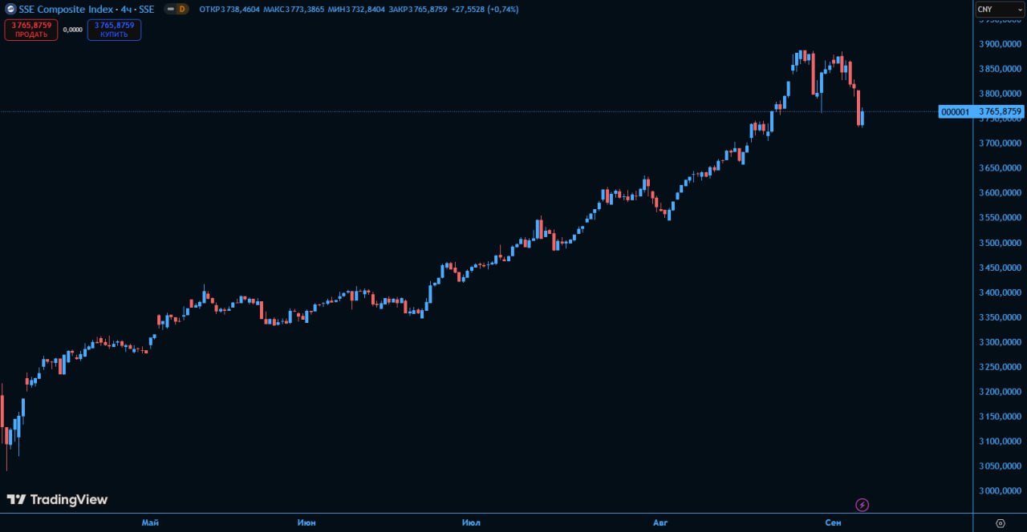Click the 0,0000 spread value
This screenshot has height=532, width=1027.
(x=72, y=30)
